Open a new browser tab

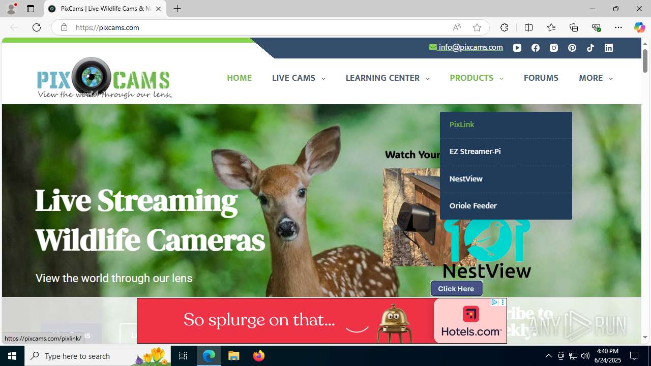(x=177, y=9)
